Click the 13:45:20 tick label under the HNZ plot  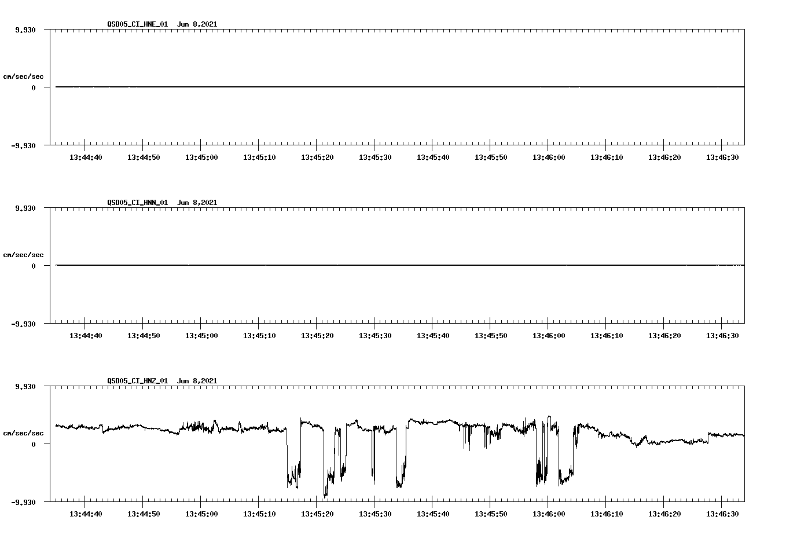click(x=317, y=514)
